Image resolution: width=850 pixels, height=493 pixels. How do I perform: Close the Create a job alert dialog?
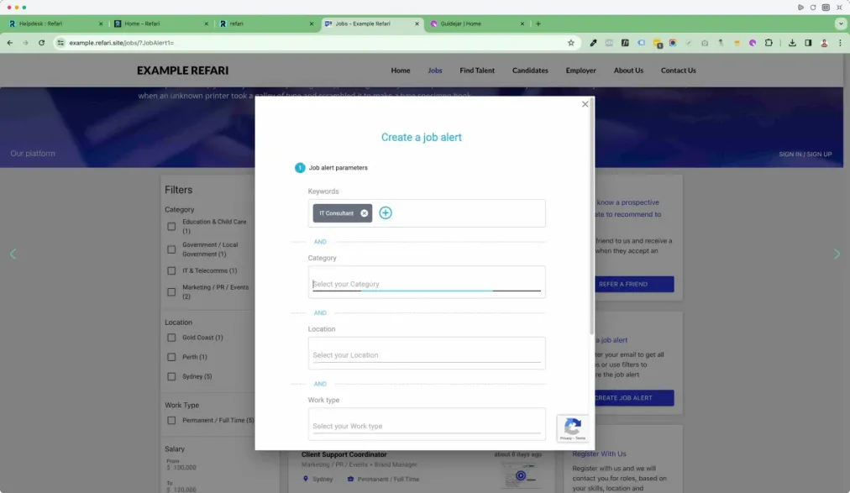tap(585, 104)
